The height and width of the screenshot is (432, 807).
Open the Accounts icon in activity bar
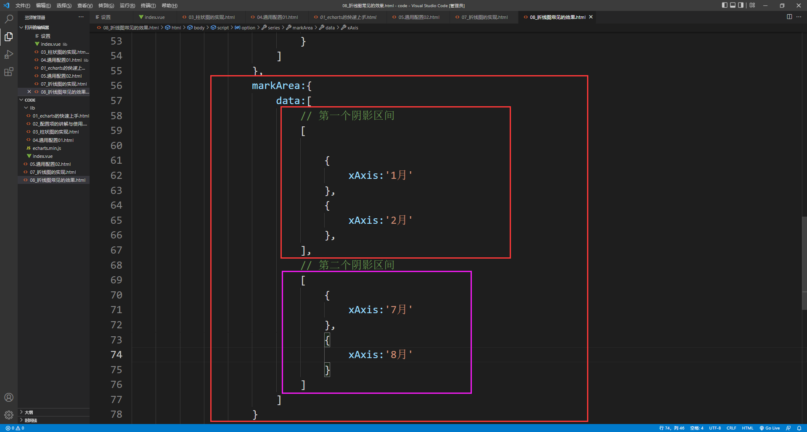pyautogui.click(x=9, y=397)
